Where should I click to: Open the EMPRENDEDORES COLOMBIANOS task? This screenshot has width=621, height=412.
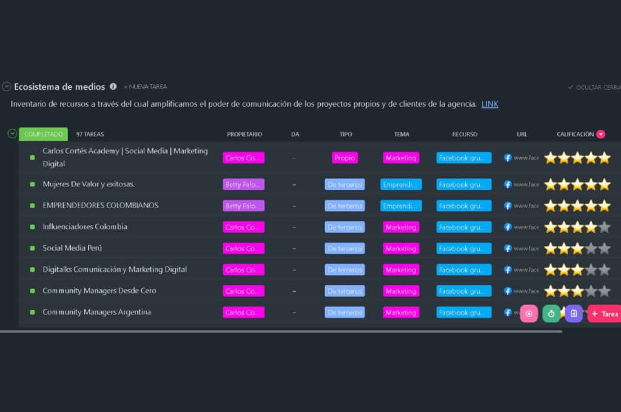coord(101,205)
